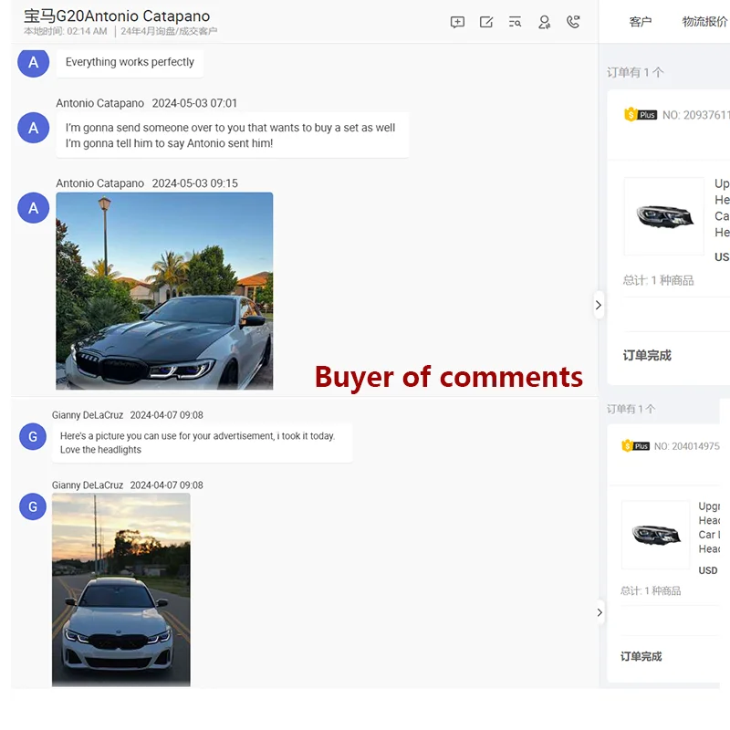Click Antonio's avatar beside the 07:01 message
Image resolution: width=730 pixels, height=730 pixels.
point(34,128)
